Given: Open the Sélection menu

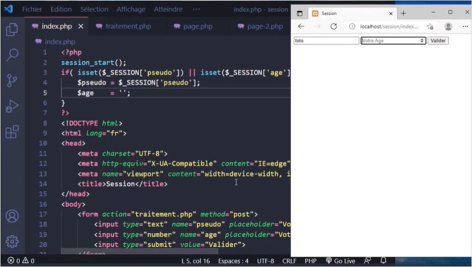Looking at the screenshot, I should (94, 9).
